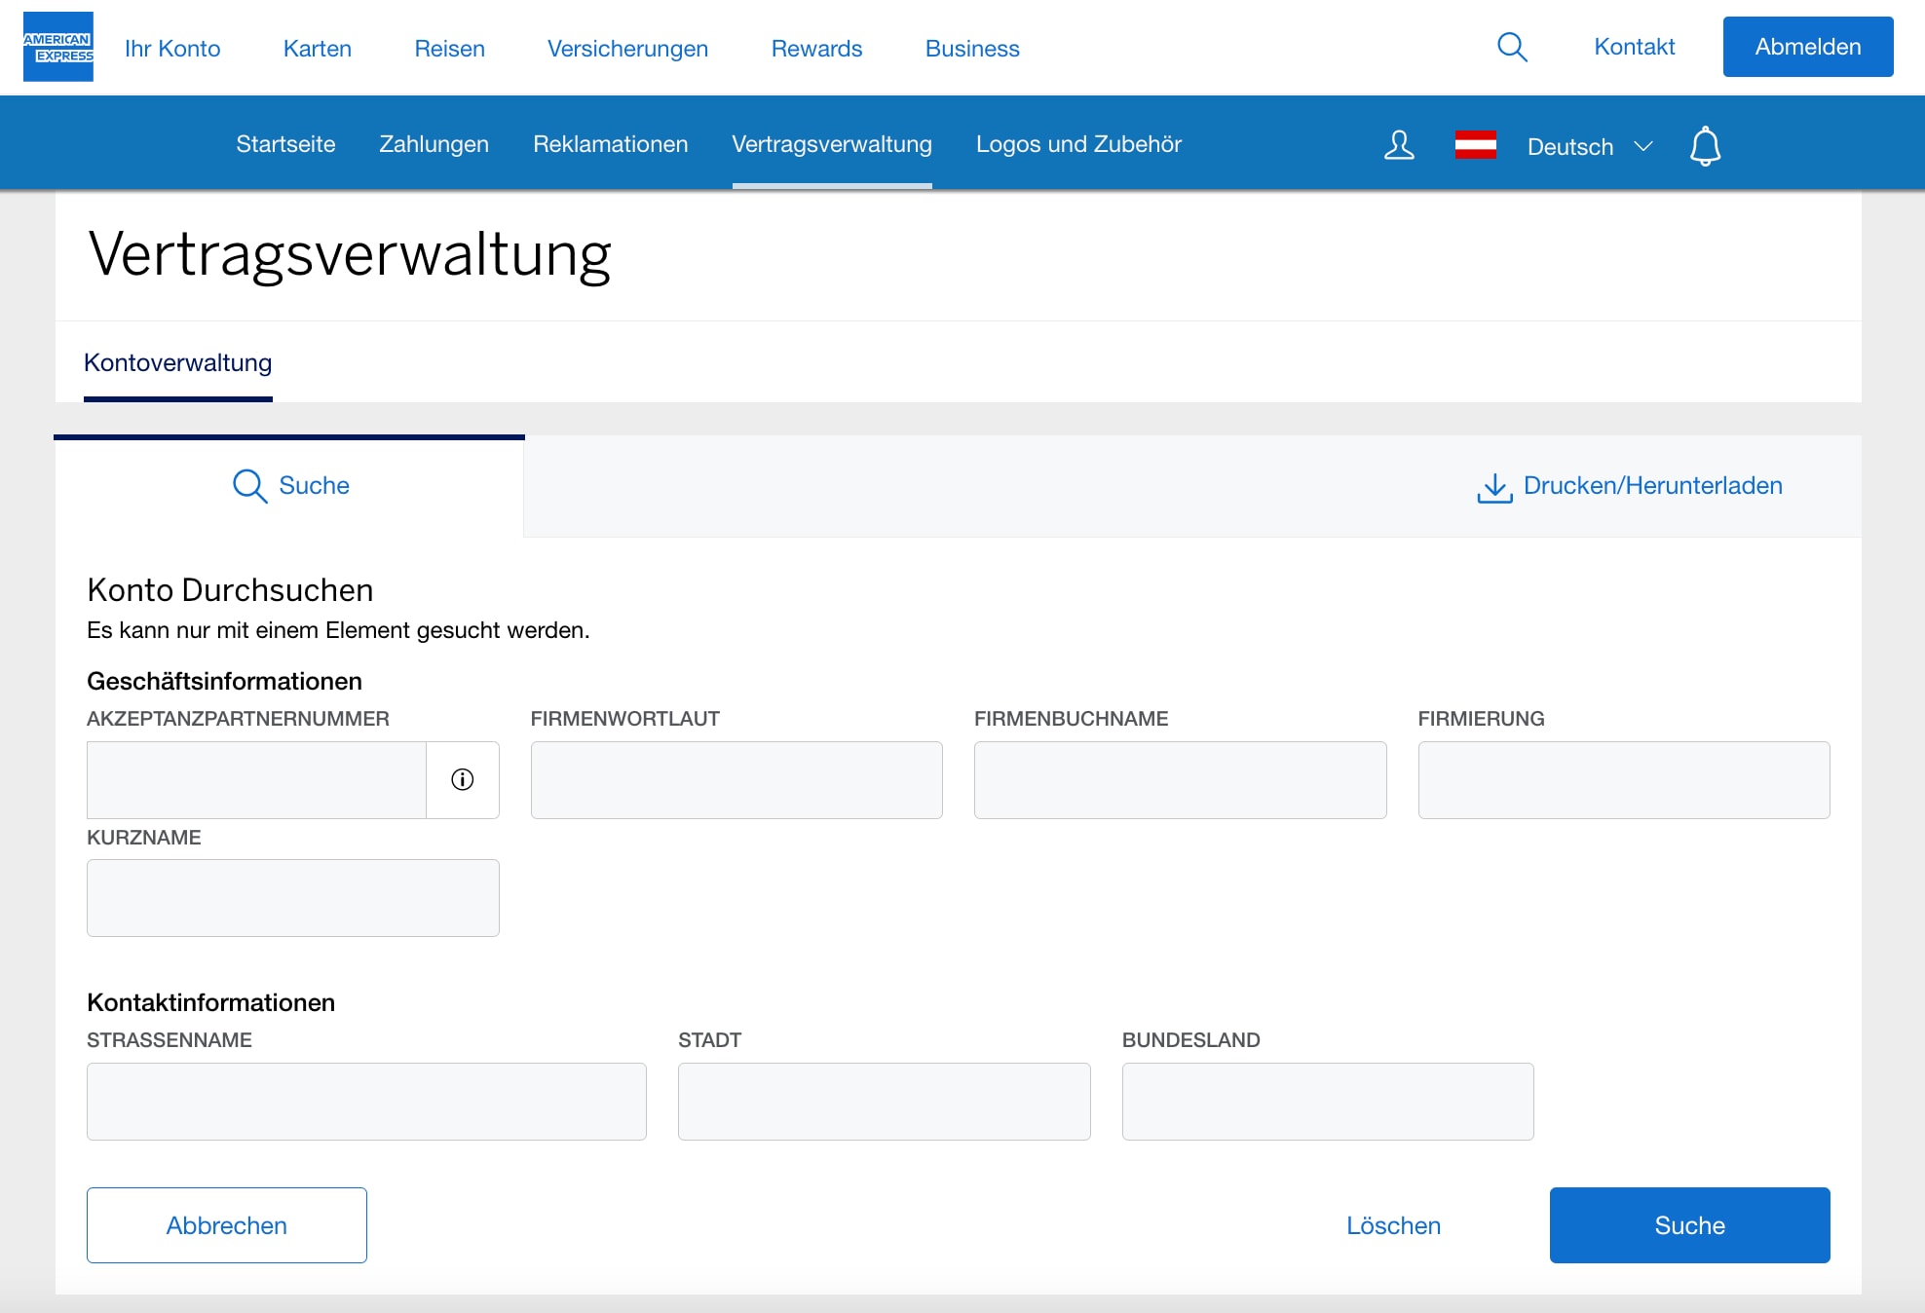The width and height of the screenshot is (1925, 1313).
Task: Click into the Firmenwortlaut input field
Action: tap(736, 779)
